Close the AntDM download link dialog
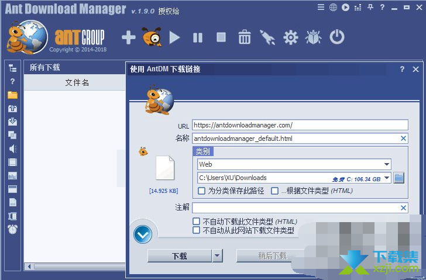Viewport: 426px width, 280px height. coord(415,69)
